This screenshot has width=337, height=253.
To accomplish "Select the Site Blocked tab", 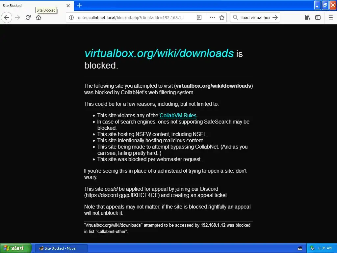I will pyautogui.click(x=37, y=6).
